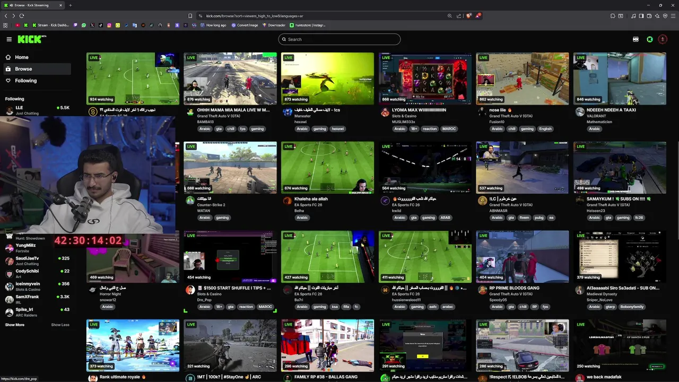
Task: Click the camera icon in Kick header
Action: (636, 39)
